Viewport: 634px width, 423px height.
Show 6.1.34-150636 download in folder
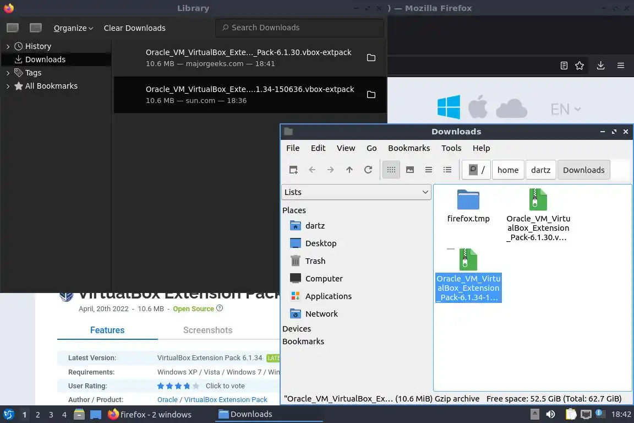371,94
